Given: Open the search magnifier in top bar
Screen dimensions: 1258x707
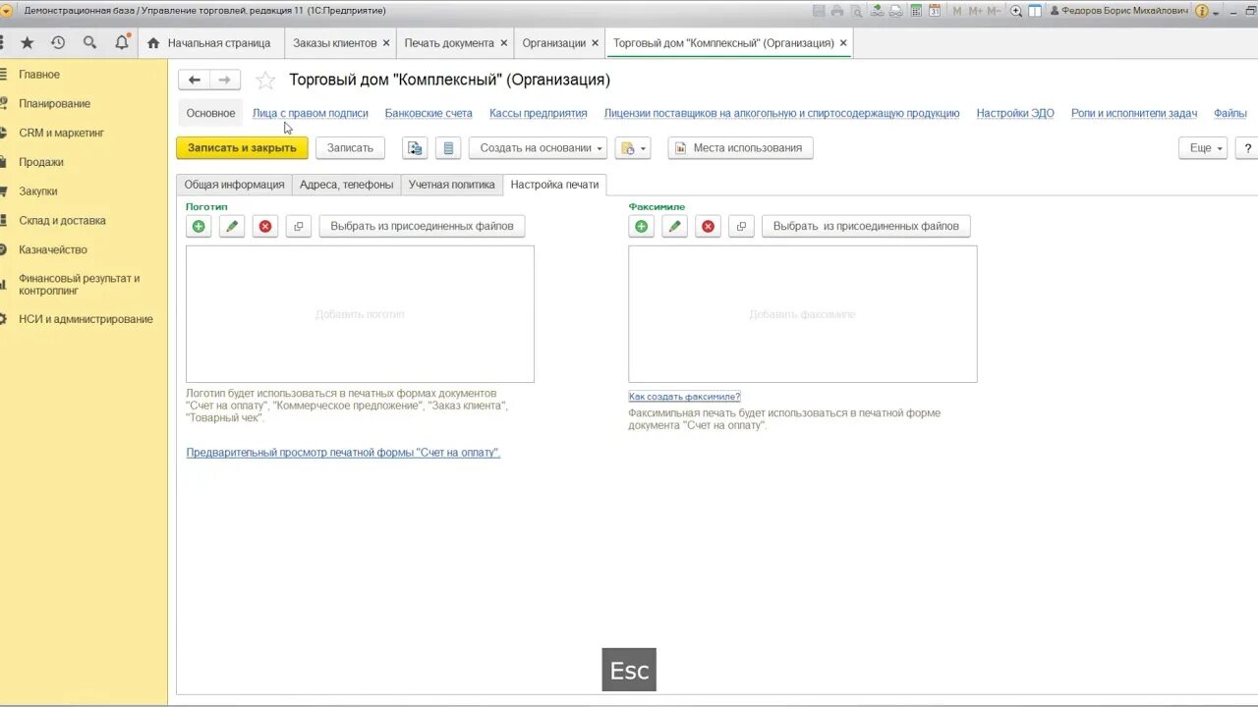Looking at the screenshot, I should click(x=89, y=43).
